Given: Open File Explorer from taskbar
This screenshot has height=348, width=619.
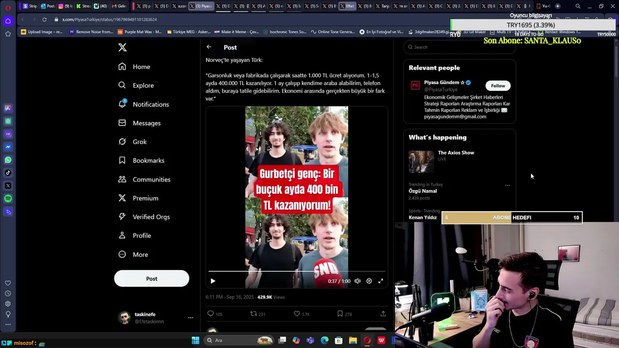Looking at the screenshot, I should tap(353, 340).
